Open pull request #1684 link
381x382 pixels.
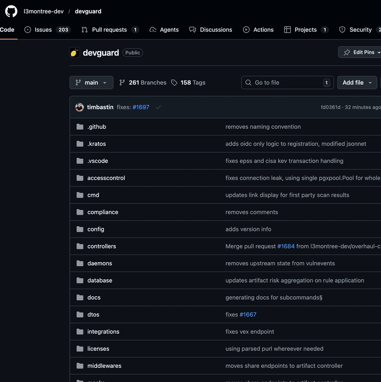[x=286, y=246]
